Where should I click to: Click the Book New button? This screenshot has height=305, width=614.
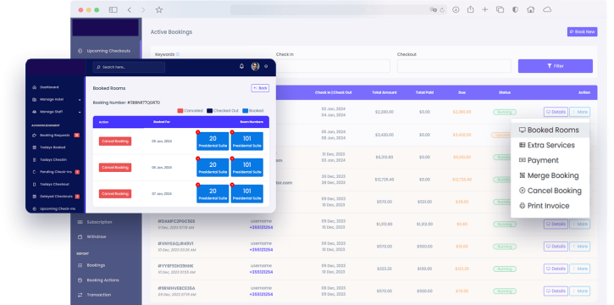click(x=583, y=31)
